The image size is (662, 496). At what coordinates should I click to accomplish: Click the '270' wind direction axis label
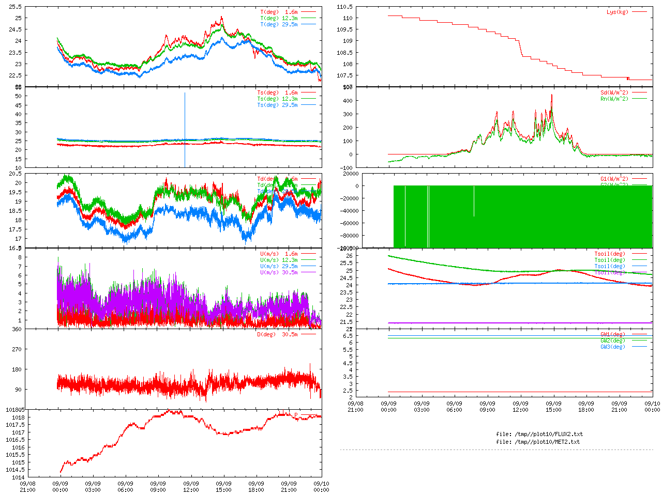click(x=17, y=349)
